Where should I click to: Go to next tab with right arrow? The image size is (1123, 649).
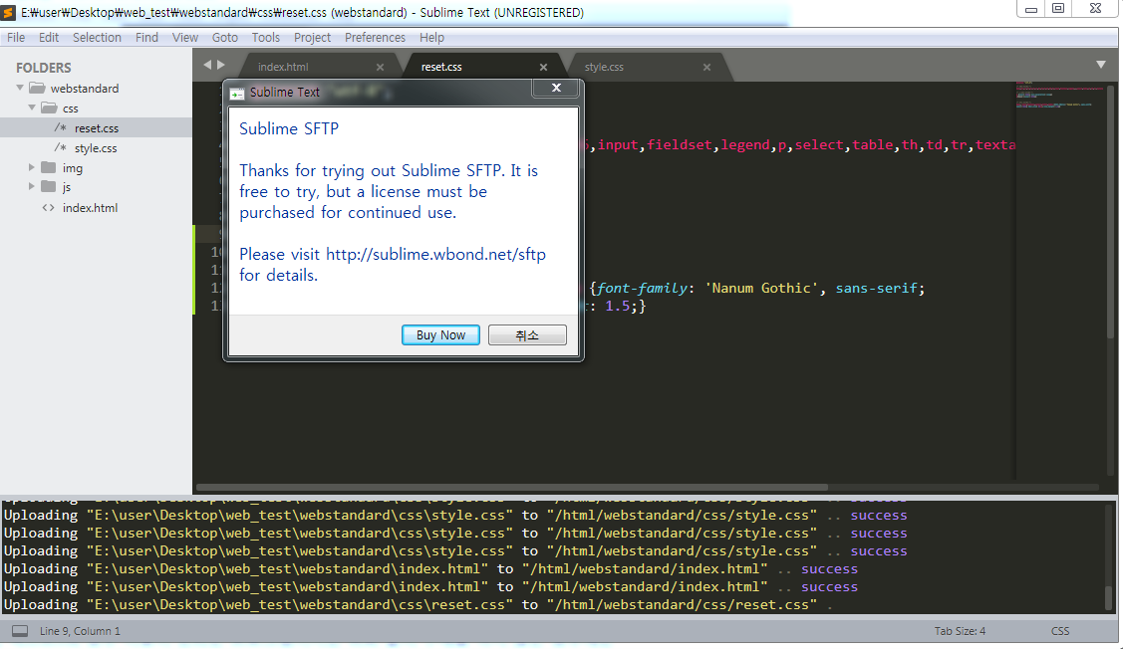(221, 65)
